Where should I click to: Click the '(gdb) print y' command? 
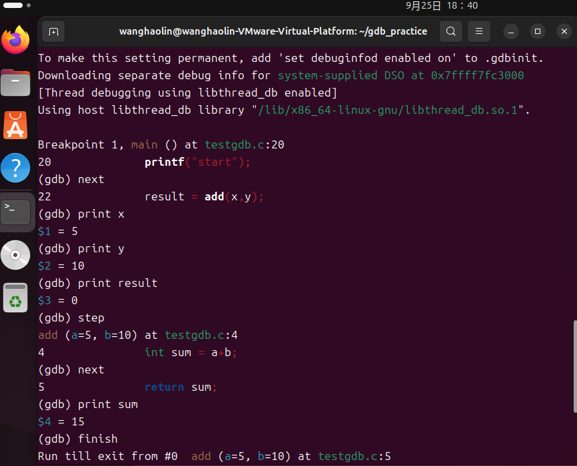click(81, 248)
